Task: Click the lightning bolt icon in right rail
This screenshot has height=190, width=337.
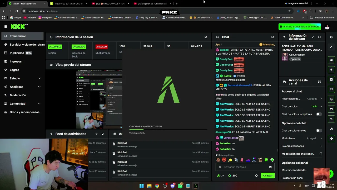Action: pyautogui.click(x=331, y=70)
